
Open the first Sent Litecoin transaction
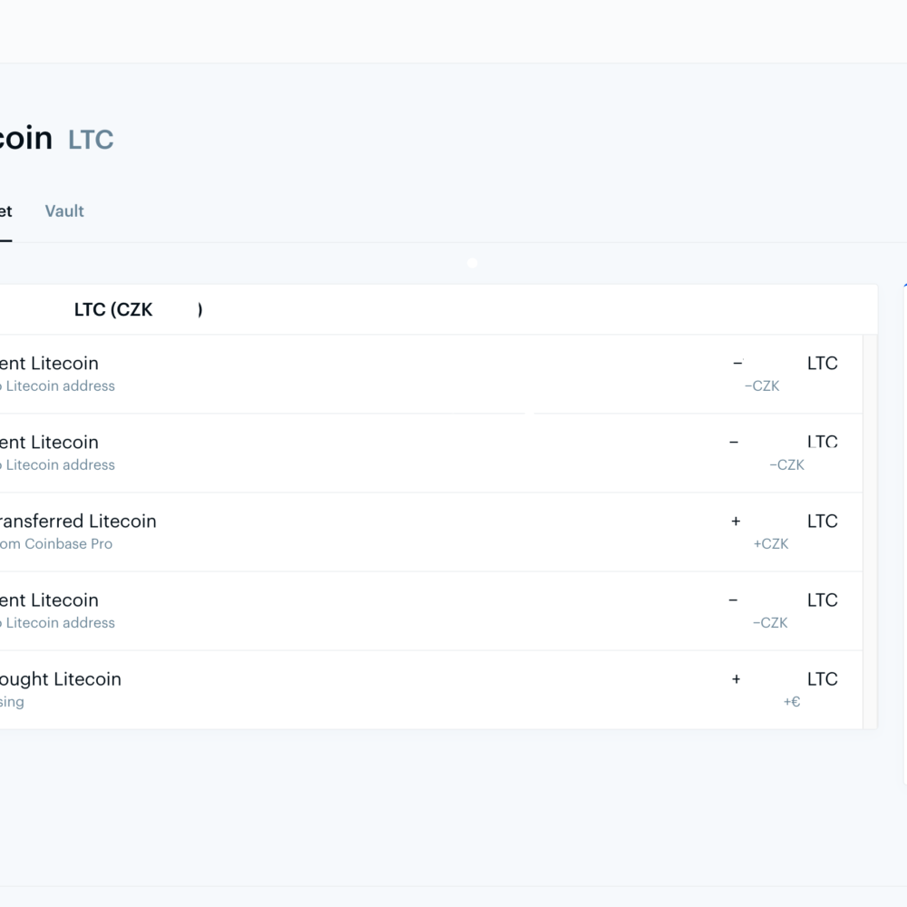(49, 364)
